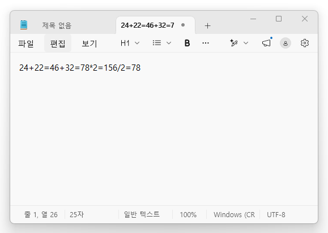Open the 보기 menu
Viewport: 328px width, 233px height.
pos(90,44)
